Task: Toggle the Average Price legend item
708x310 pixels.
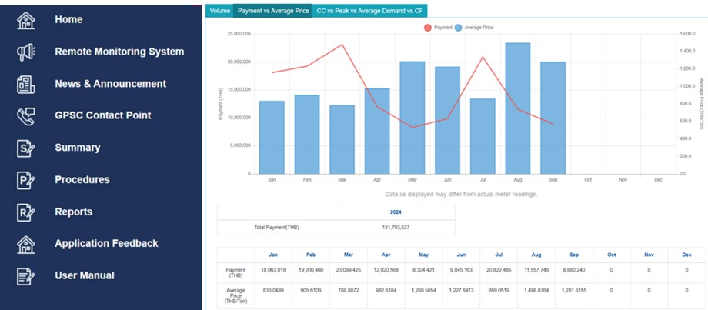Action: [473, 27]
